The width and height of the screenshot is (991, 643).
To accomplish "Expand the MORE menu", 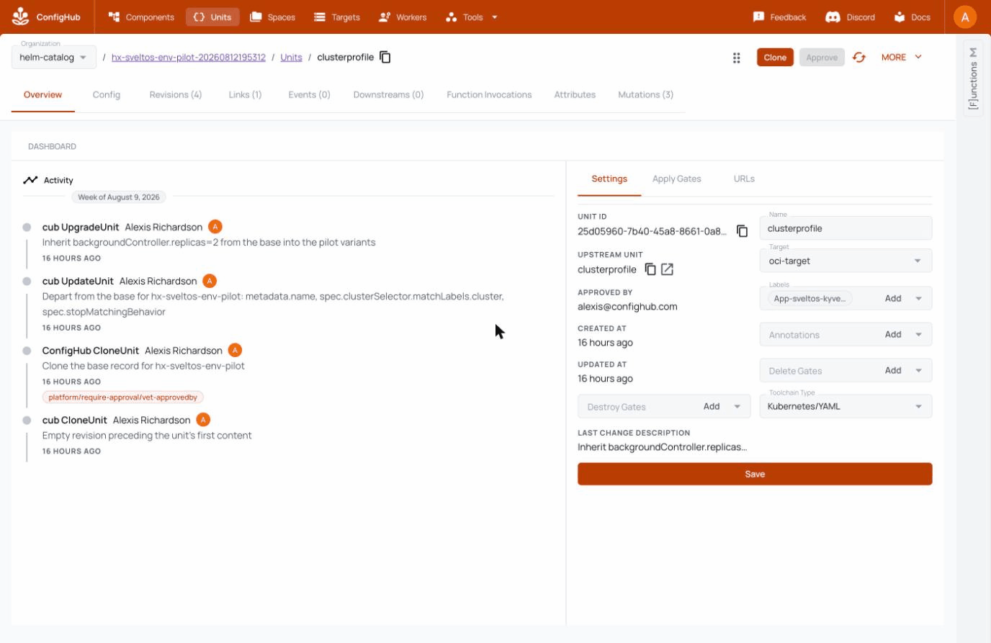I will click(x=902, y=58).
